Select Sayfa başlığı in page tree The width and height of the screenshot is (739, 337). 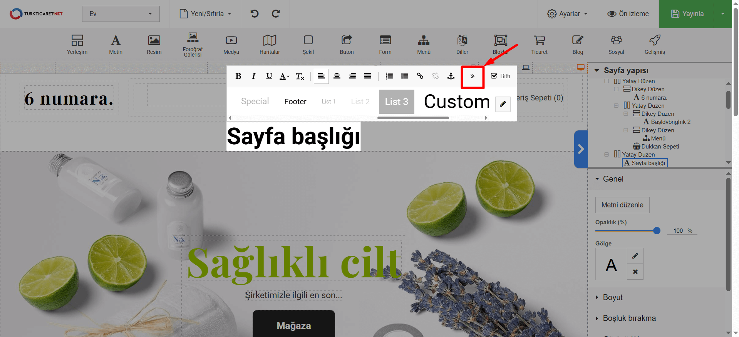tap(645, 163)
